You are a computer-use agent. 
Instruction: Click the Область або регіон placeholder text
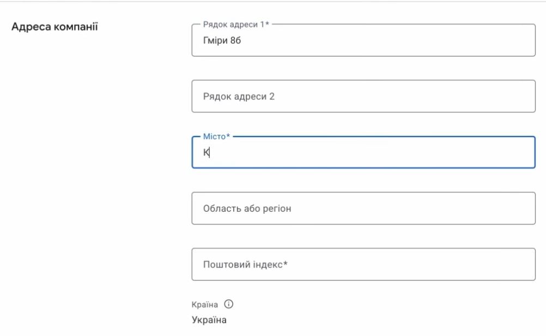coord(247,208)
